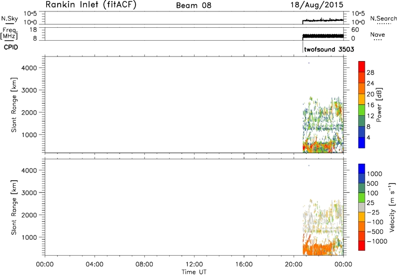Click the Nave legend label
This screenshot has width=397, height=275.
pos(378,34)
